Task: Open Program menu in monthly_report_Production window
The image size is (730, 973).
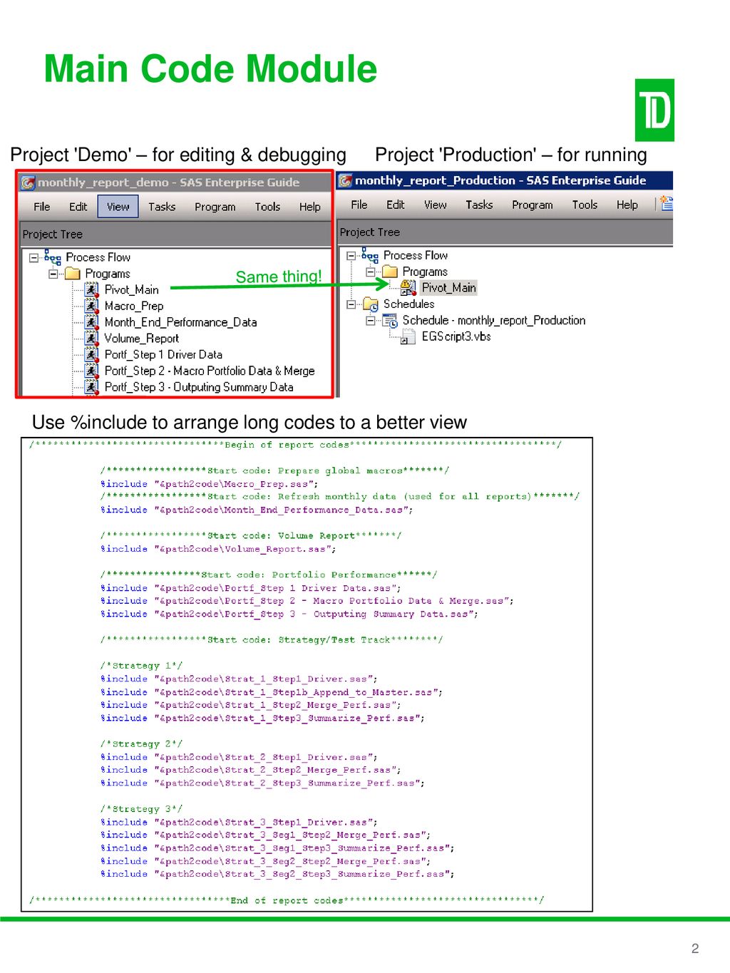Action: point(532,205)
